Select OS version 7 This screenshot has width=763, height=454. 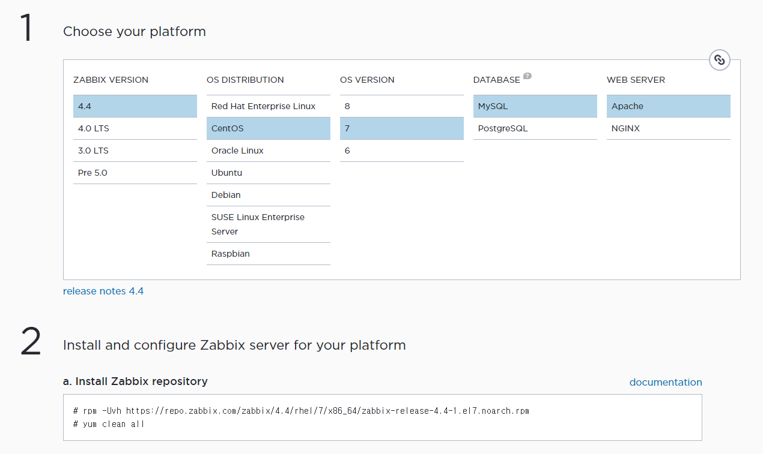[x=402, y=128]
